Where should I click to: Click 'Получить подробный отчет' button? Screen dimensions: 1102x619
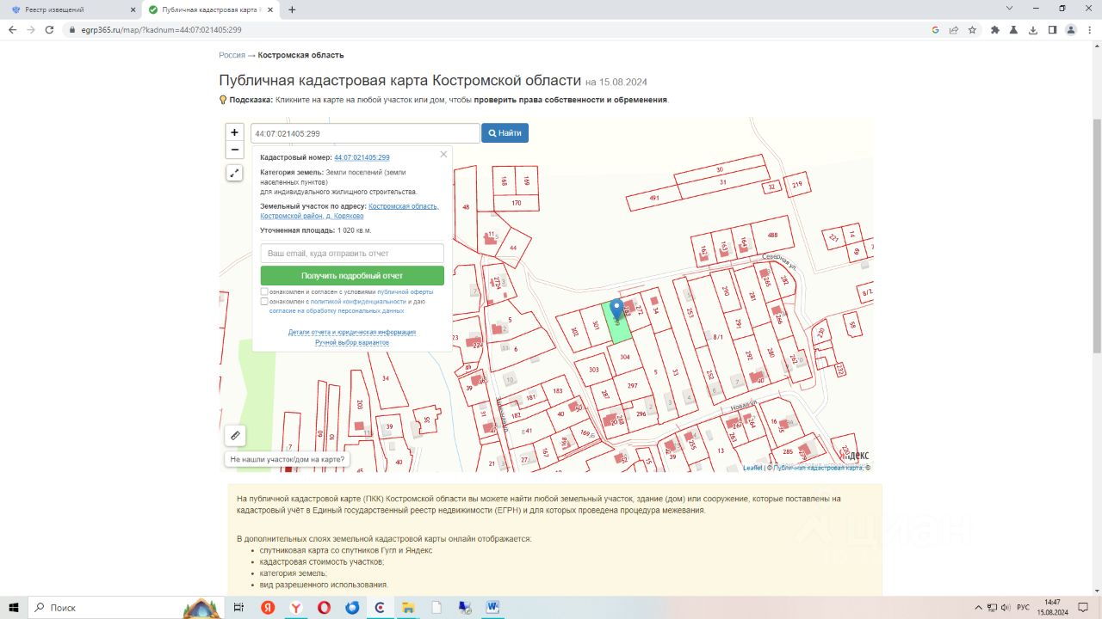click(352, 276)
